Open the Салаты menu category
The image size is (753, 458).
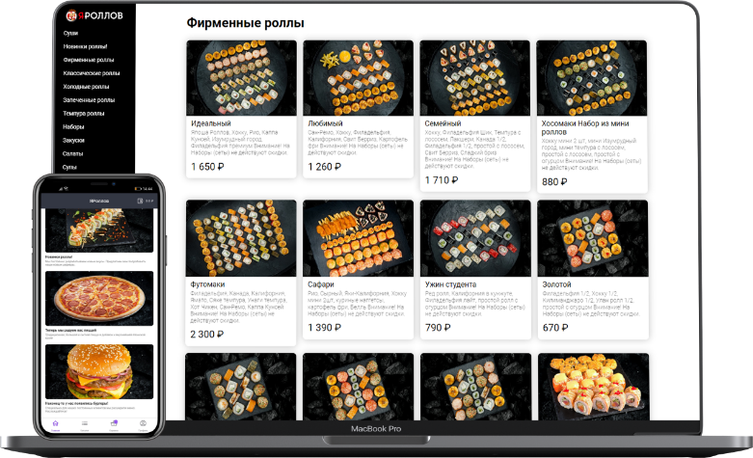(72, 154)
